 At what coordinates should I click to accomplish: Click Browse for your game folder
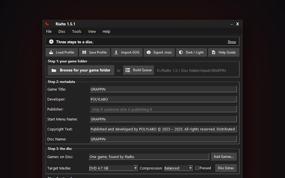tap(81, 70)
